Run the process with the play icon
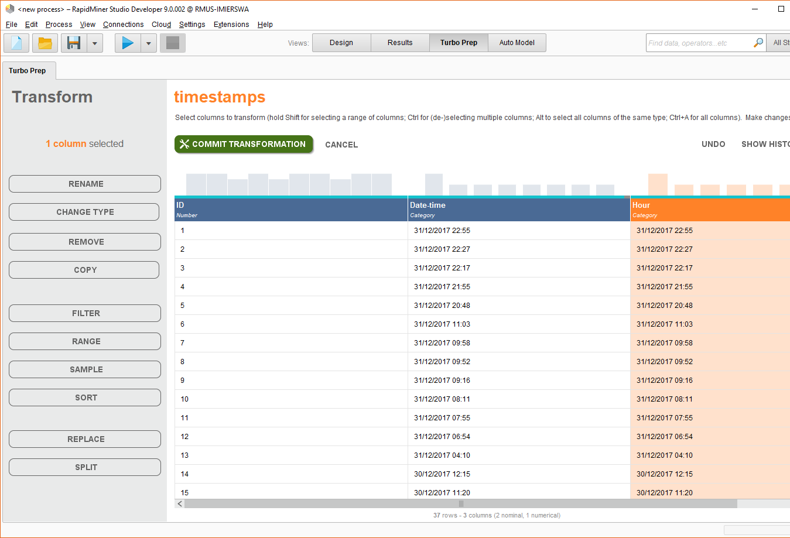Image resolution: width=790 pixels, height=538 pixels. pos(128,43)
